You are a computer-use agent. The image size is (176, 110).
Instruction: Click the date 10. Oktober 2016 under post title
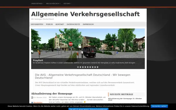pyautogui.click(x=40, y=97)
